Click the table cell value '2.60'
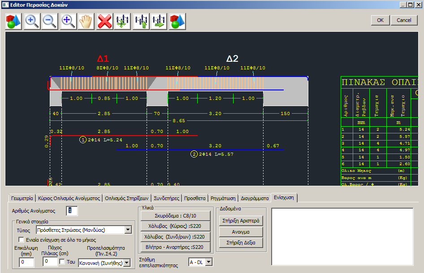This screenshot has width=424, height=273. click(x=405, y=164)
